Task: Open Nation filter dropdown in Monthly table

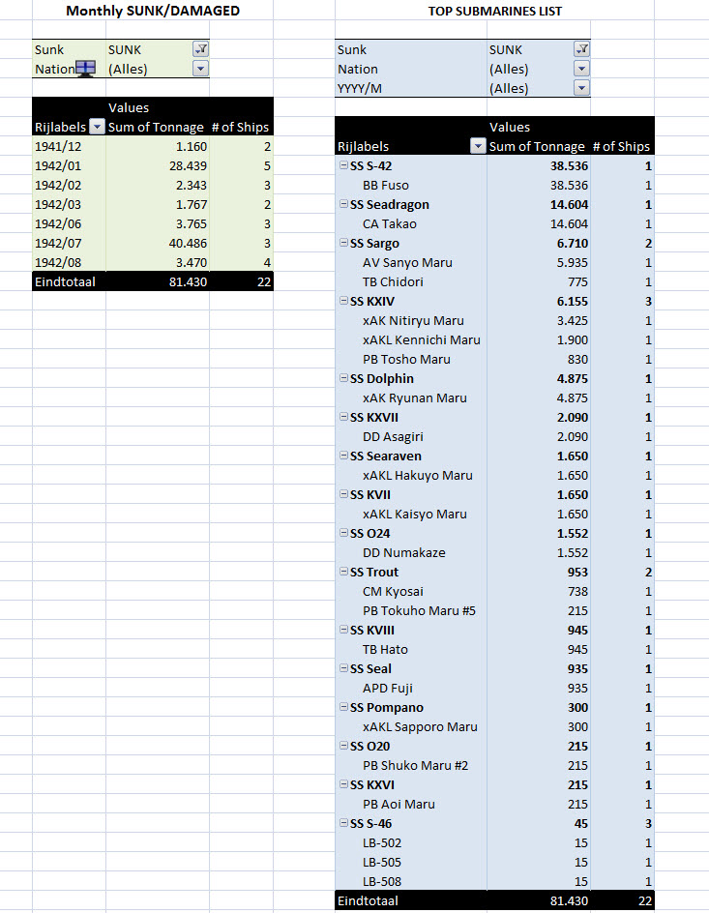Action: 200,69
